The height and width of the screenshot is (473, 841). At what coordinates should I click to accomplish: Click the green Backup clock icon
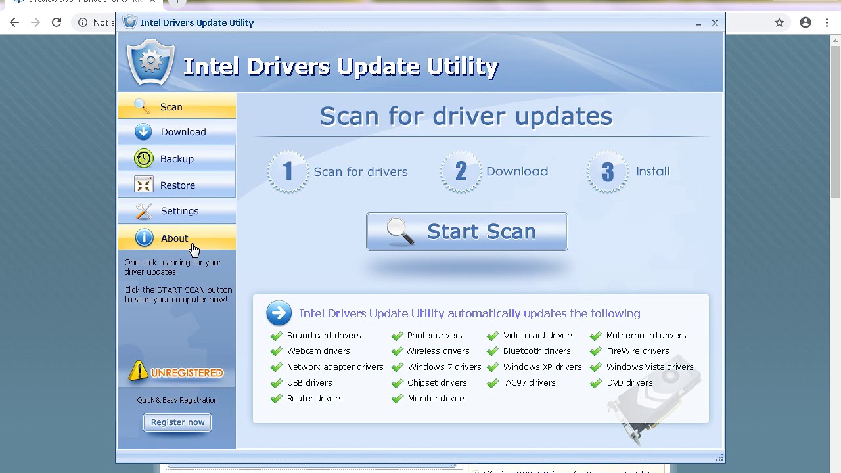pyautogui.click(x=143, y=158)
